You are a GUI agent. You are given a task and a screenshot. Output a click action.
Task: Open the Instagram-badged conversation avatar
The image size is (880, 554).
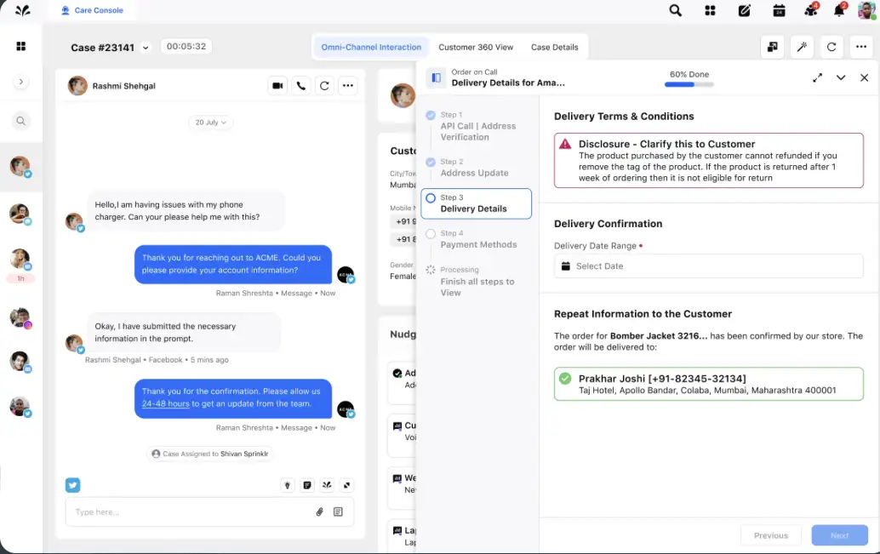pyautogui.click(x=20, y=317)
